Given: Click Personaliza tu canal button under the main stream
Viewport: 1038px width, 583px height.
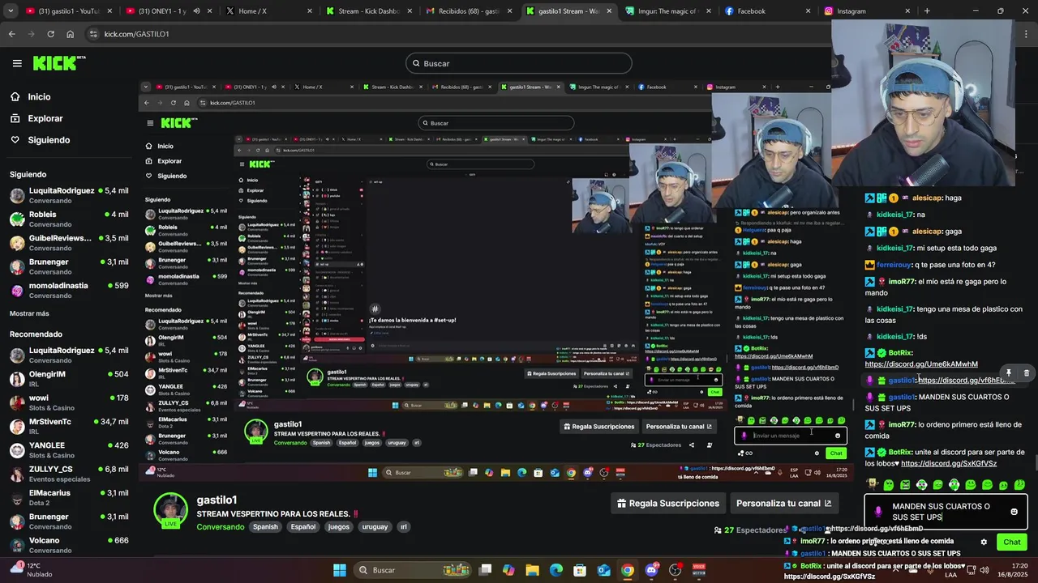Looking at the screenshot, I should [783, 504].
